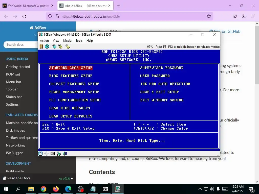This screenshot has width=259, height=194.
Task: Open the Save to Pocket icon
Action: click(235, 16)
